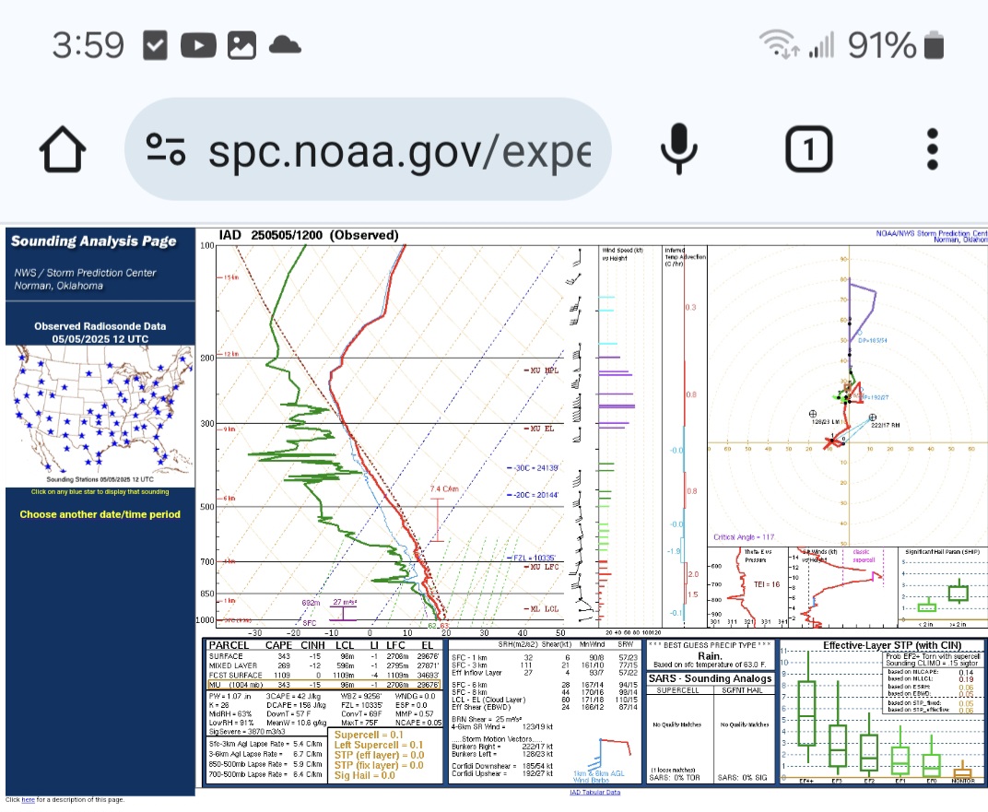Tap the browser home icon
The image size is (988, 812).
(x=63, y=149)
